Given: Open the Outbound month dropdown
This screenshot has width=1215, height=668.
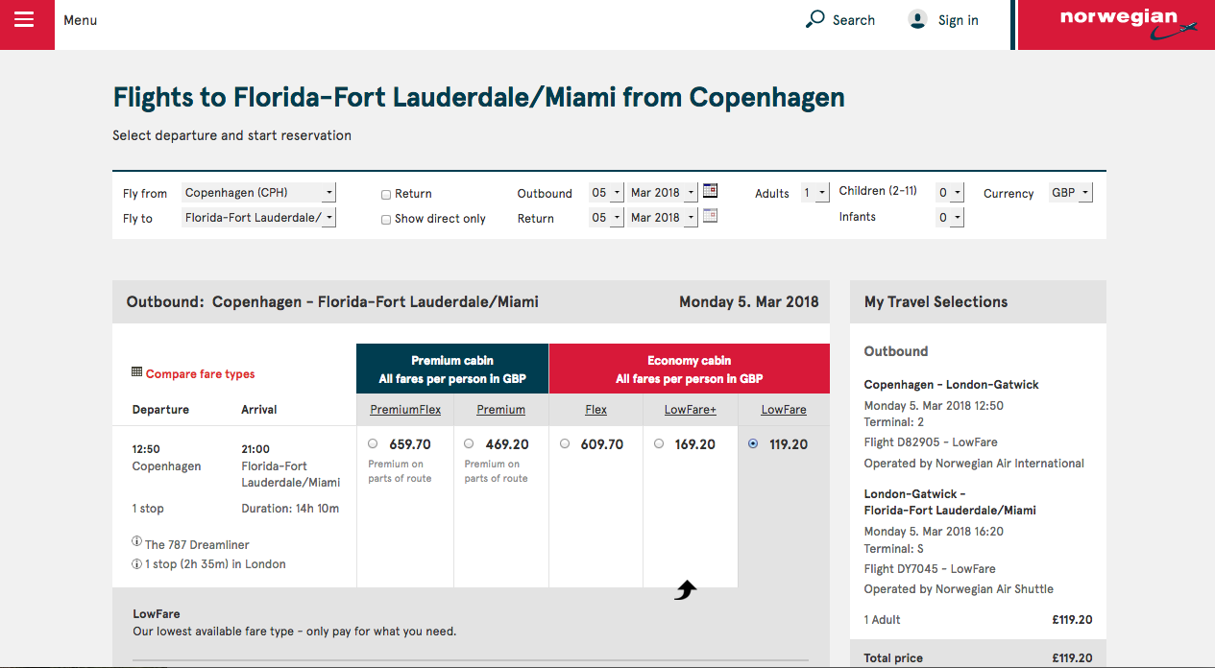Looking at the screenshot, I should tap(663, 193).
